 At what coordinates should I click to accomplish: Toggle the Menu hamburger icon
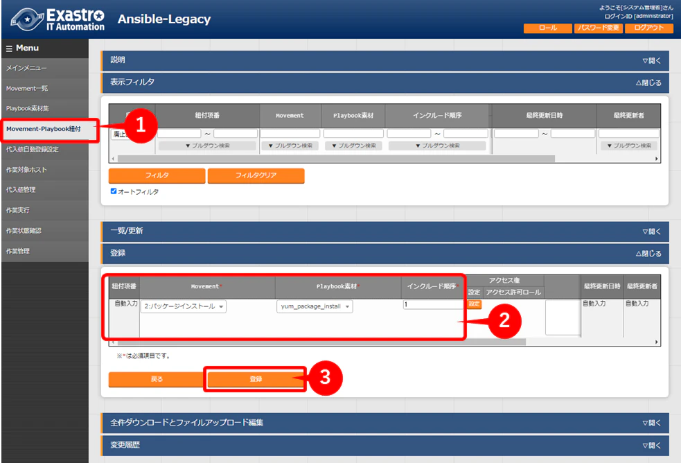[x=9, y=49]
